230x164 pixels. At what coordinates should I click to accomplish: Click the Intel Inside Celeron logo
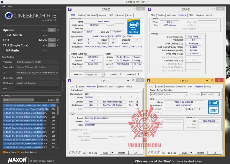pos(134,27)
